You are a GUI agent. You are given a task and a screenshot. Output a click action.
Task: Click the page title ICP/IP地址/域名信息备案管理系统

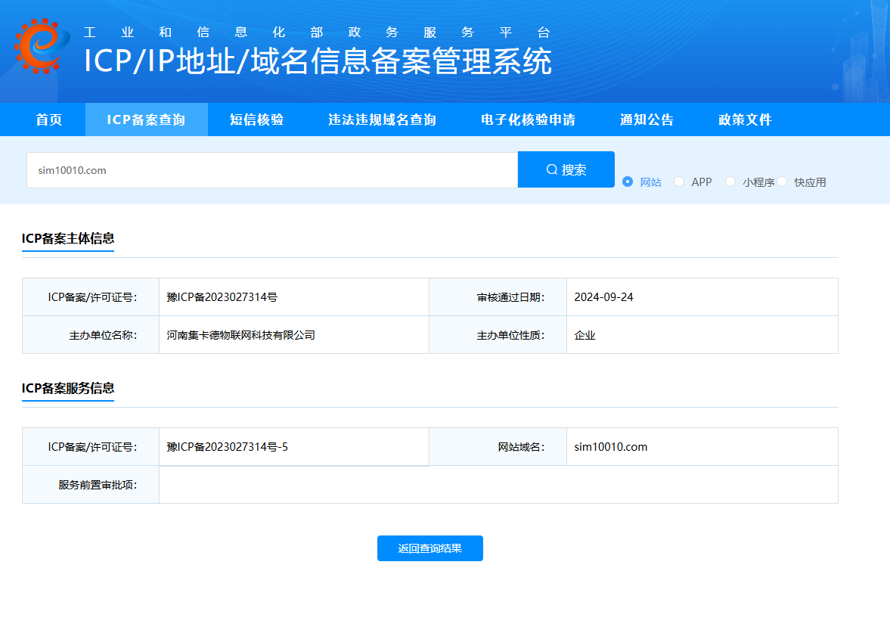(x=318, y=61)
